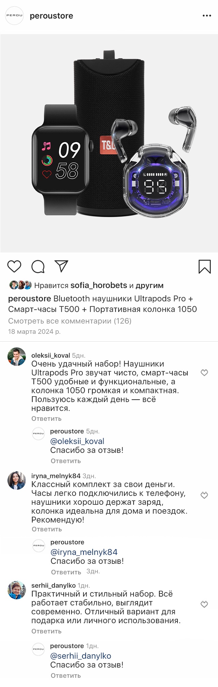This screenshot has width=218, height=687.
Task: View oleksii_koval's profile avatar
Action: [x=17, y=357]
